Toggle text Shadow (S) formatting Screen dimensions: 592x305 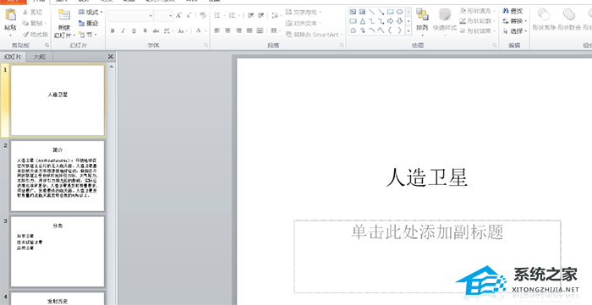145,31
